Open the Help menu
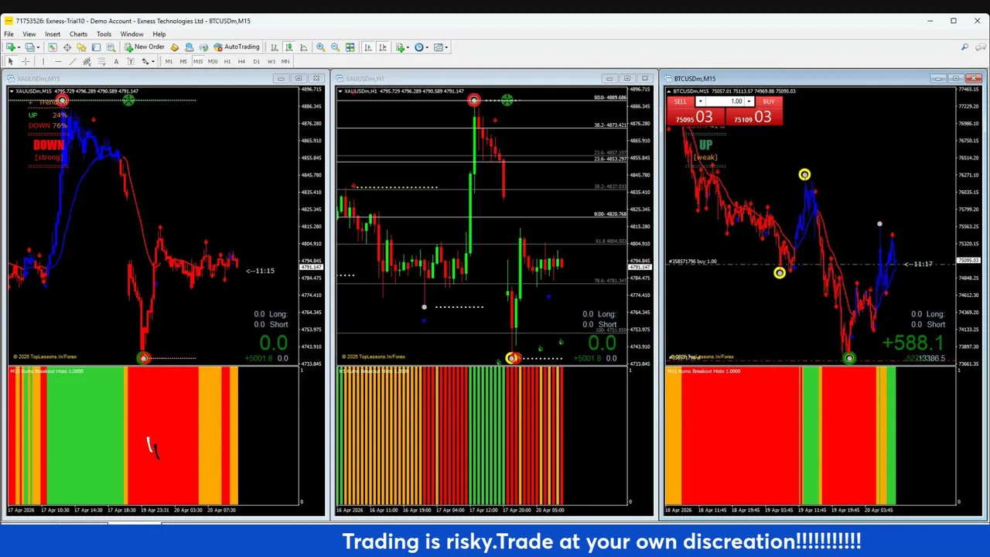 (159, 34)
